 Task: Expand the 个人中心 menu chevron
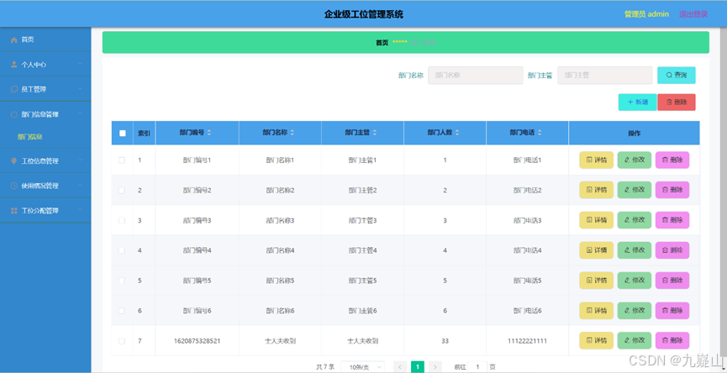80,64
